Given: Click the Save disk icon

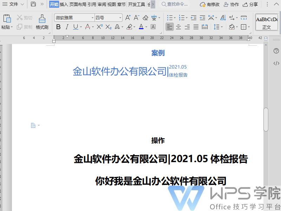Looking at the screenshot, I should (x=33, y=4).
